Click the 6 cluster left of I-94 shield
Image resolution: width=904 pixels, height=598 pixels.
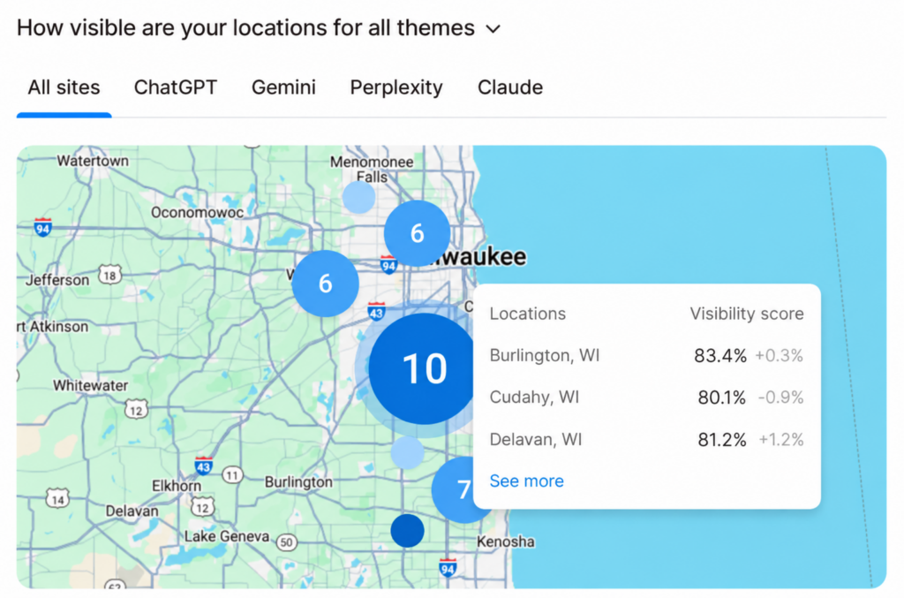tap(325, 284)
